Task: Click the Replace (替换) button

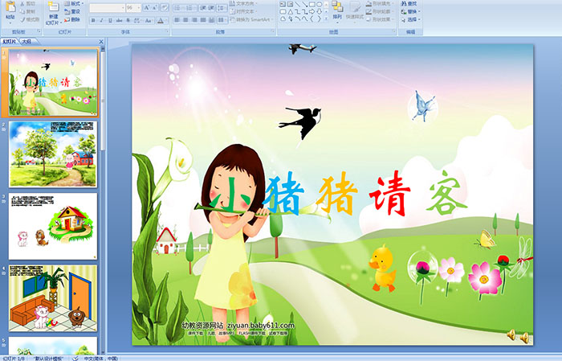Action: tap(412, 12)
